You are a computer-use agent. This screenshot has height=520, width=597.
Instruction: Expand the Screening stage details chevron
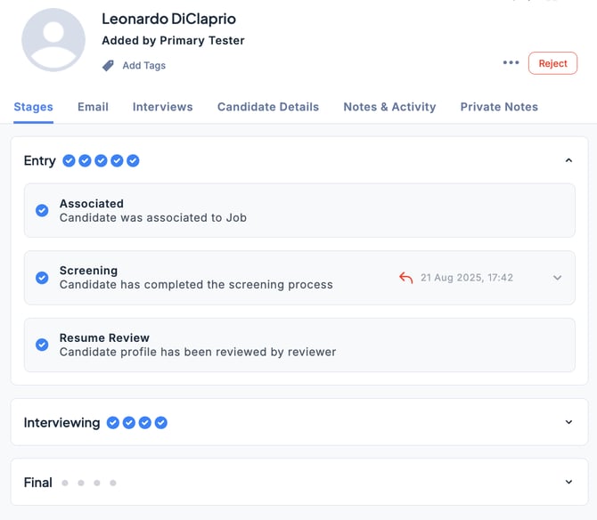557,278
